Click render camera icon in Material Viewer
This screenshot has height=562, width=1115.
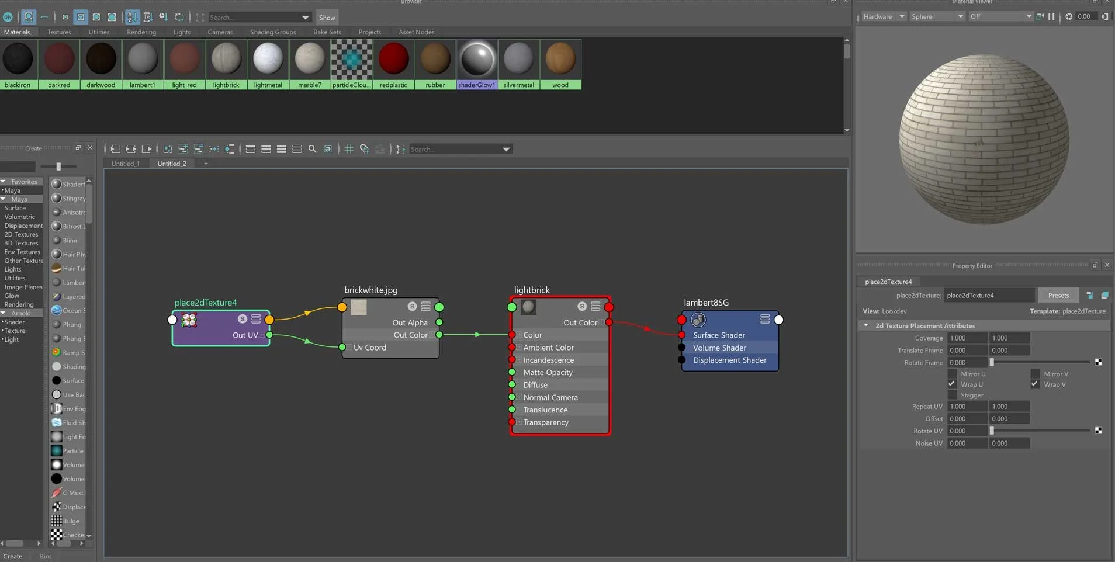1040,16
